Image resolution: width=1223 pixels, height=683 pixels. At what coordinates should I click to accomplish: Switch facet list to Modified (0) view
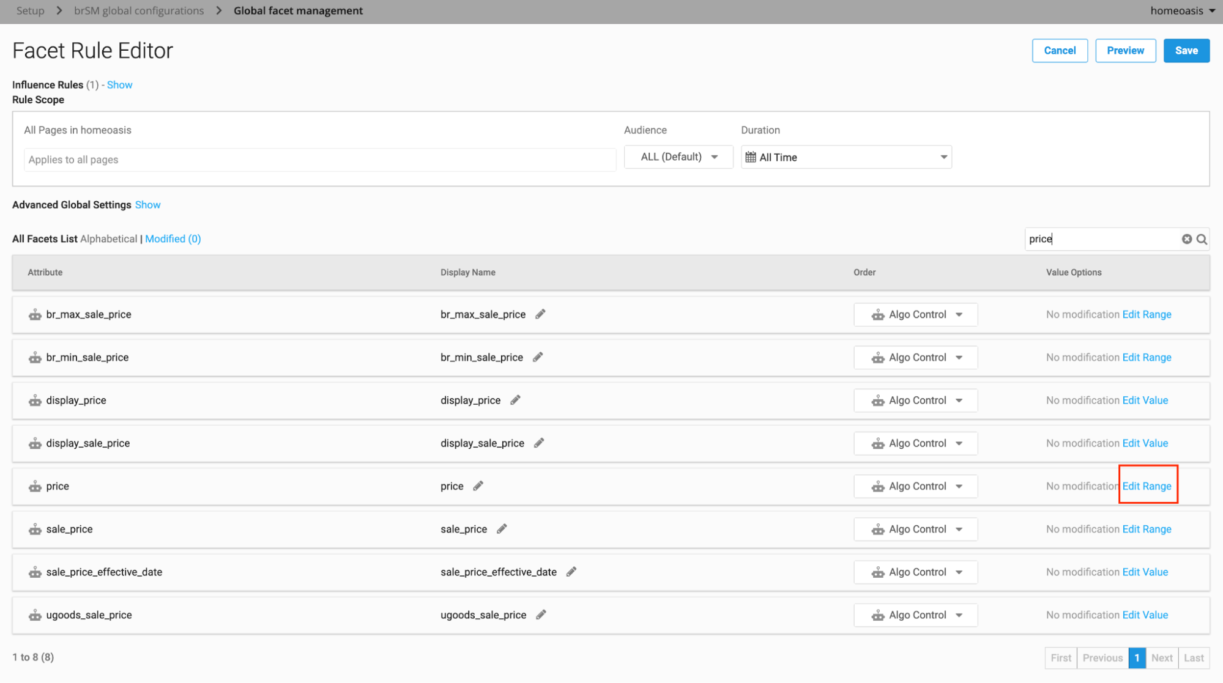click(x=173, y=238)
